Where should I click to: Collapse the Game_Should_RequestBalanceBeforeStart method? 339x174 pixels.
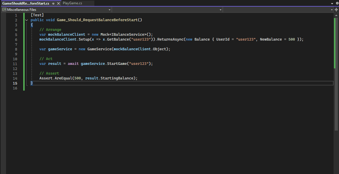click(x=26, y=20)
